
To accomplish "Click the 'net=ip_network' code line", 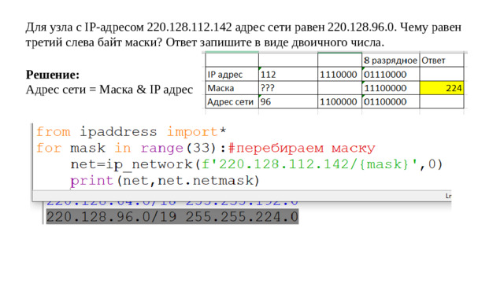I will pos(257,164).
